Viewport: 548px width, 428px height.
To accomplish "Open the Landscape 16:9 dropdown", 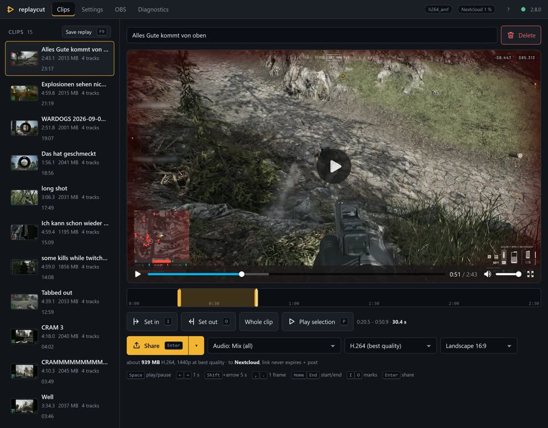I will click(x=478, y=346).
